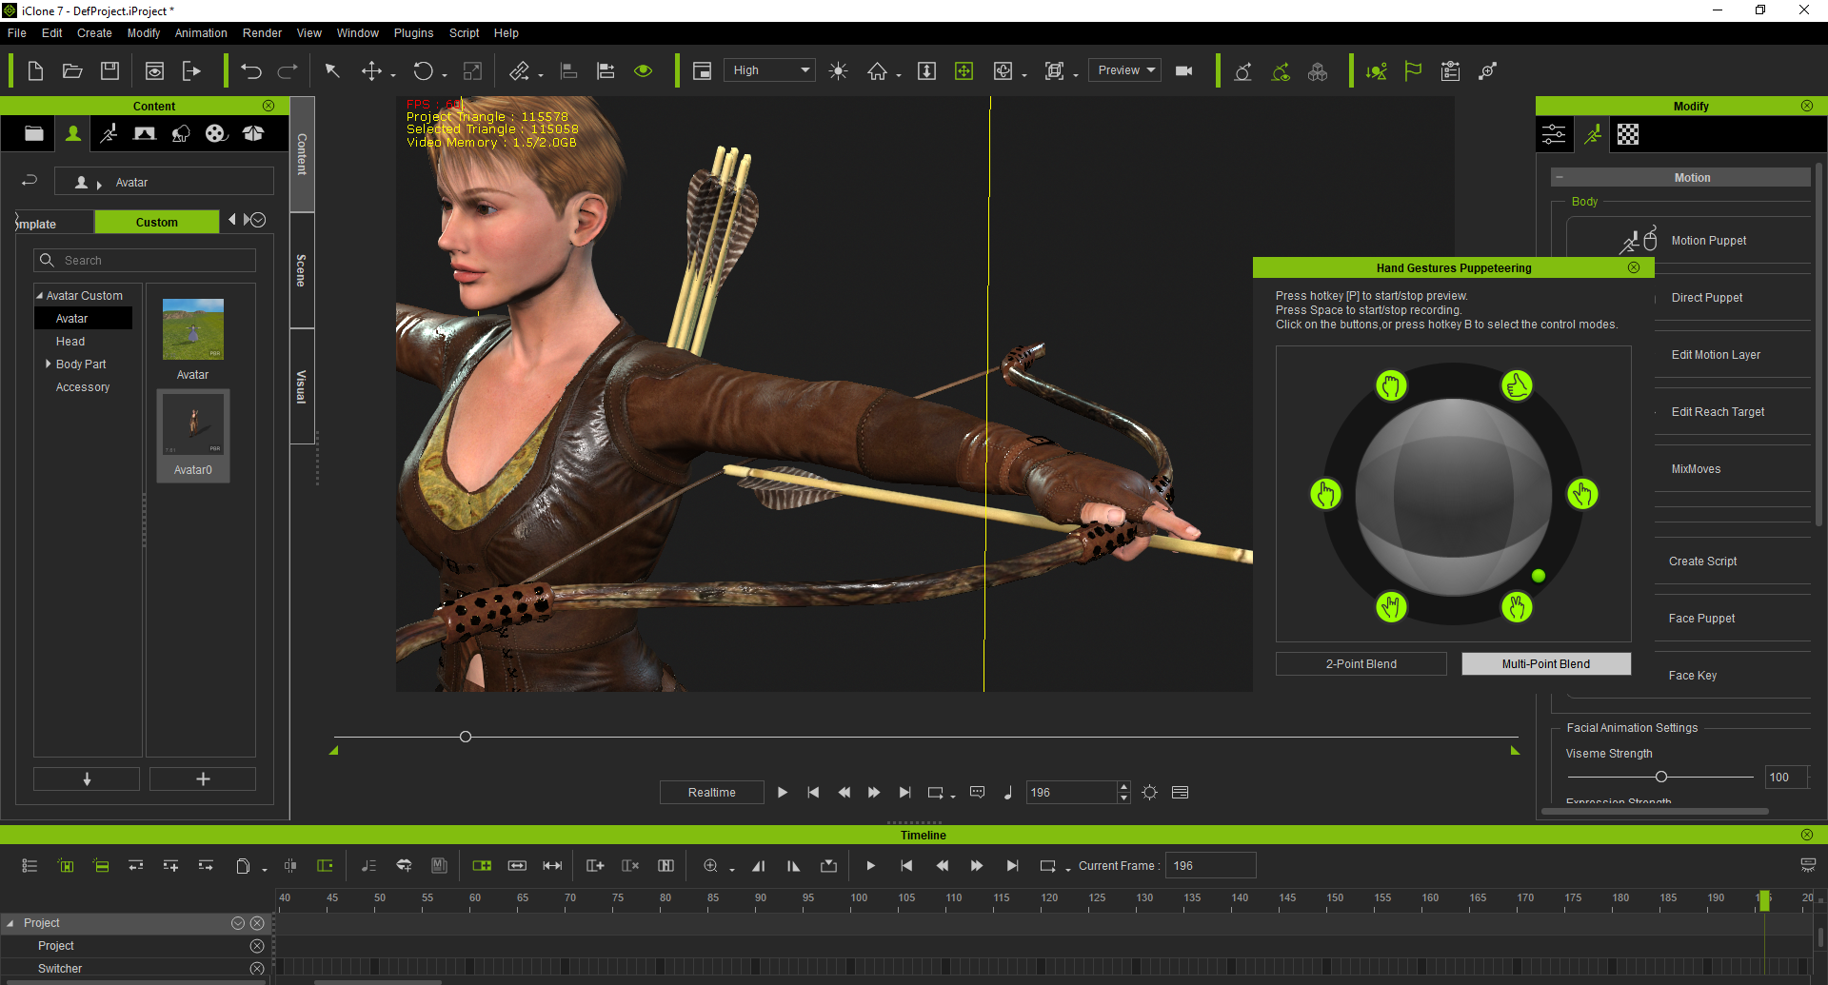Open the Animation tab in Content panel
The height and width of the screenshot is (985, 1828).
[x=109, y=133]
